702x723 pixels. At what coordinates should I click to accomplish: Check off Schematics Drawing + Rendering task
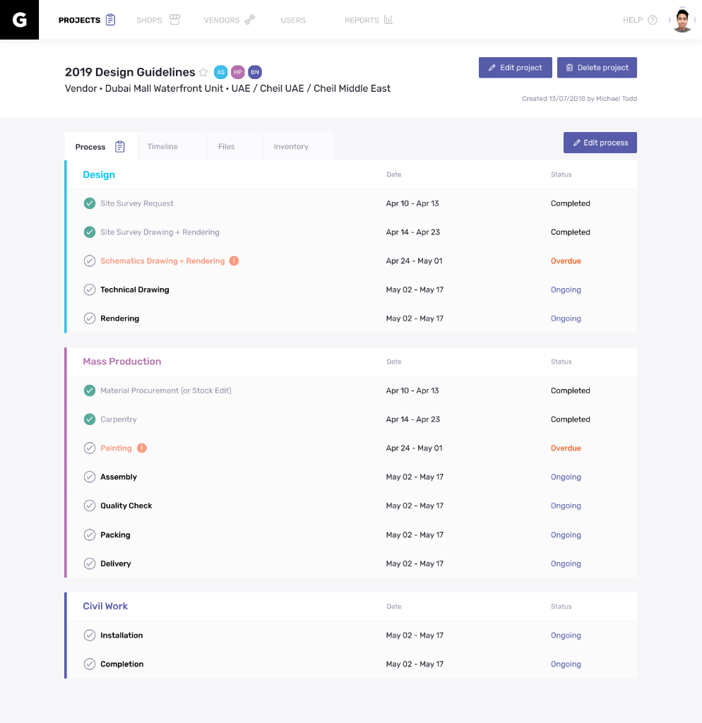pyautogui.click(x=90, y=261)
